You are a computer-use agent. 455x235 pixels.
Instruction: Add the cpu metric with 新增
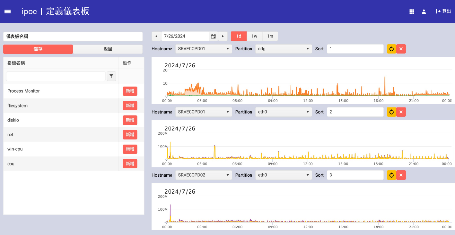(130, 164)
